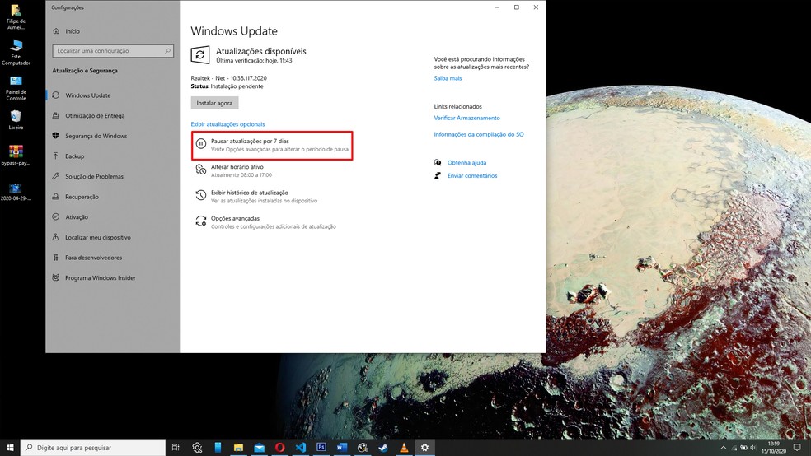This screenshot has width=811, height=456.
Task: Open the Lixeira recycle bin desktop icon
Action: point(16,120)
